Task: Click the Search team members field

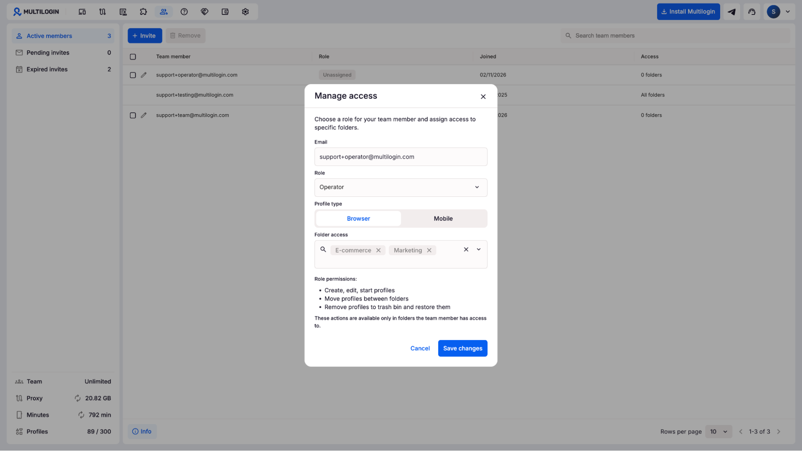Action: click(x=678, y=36)
